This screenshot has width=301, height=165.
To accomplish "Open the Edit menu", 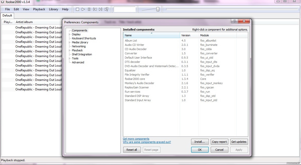I will coord(16,9).
